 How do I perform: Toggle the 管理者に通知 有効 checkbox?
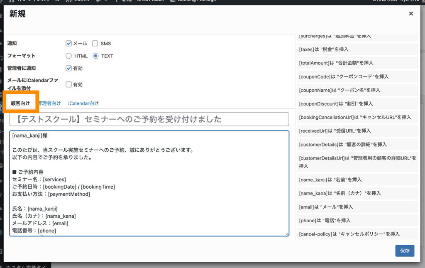(x=69, y=68)
